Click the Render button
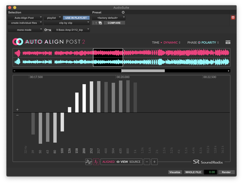 coord(226,172)
